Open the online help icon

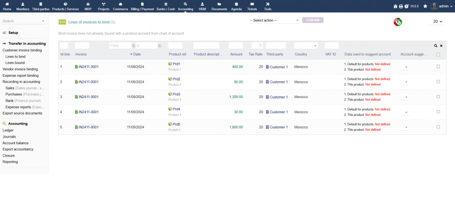click(407, 7)
